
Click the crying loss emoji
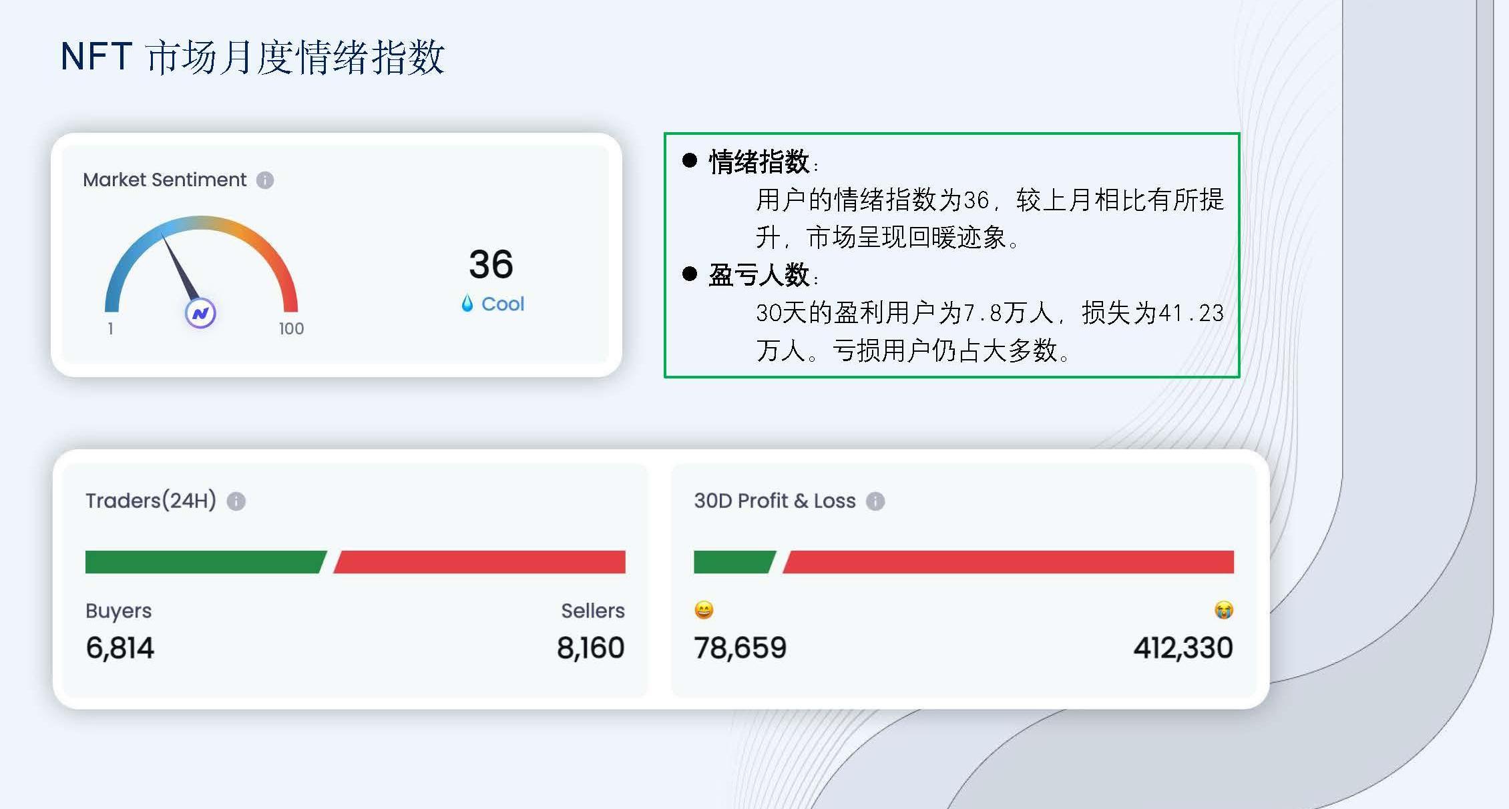pyautogui.click(x=1223, y=610)
